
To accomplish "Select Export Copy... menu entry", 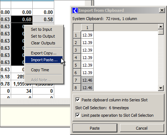I will 44,53.
